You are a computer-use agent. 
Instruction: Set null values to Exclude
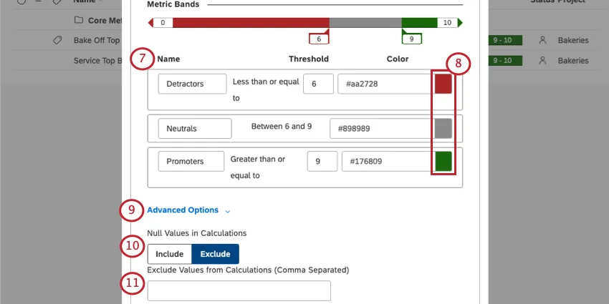[215, 254]
